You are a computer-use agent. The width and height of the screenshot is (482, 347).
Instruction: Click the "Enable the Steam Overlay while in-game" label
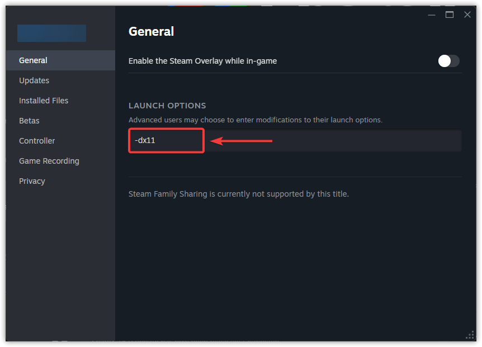[x=202, y=61]
